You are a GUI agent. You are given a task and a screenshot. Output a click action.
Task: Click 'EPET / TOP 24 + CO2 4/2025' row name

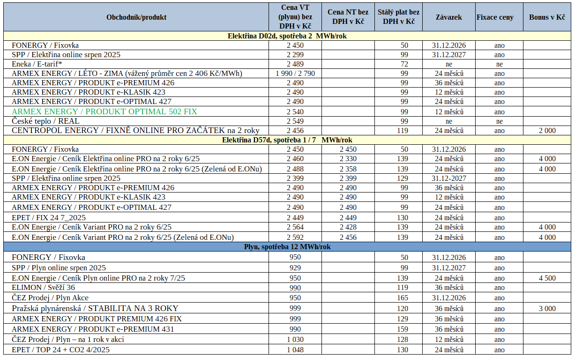point(61,349)
